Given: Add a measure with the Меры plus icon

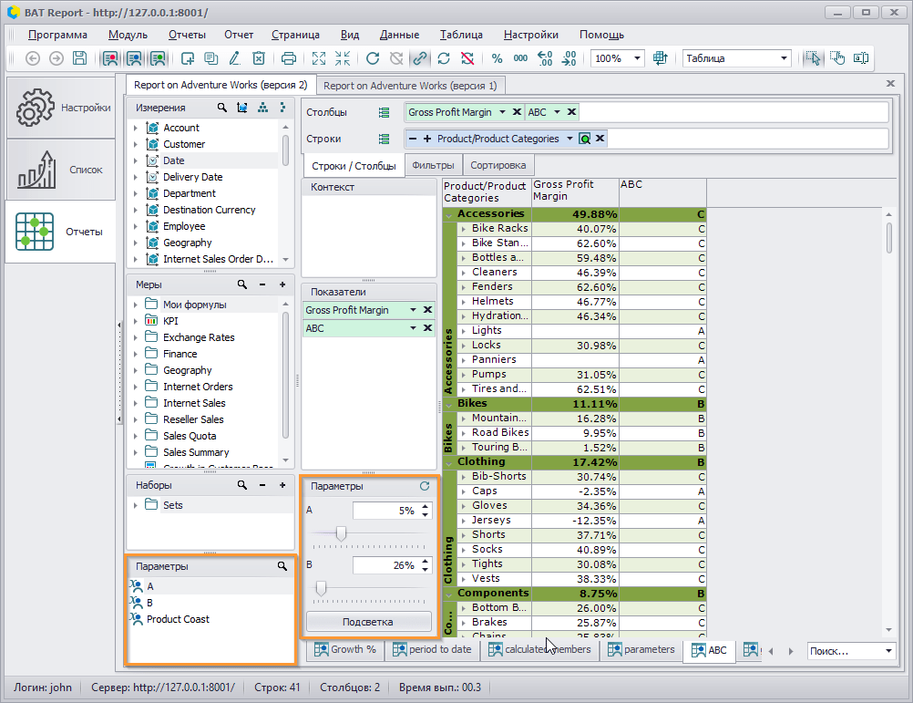Looking at the screenshot, I should click(x=282, y=284).
